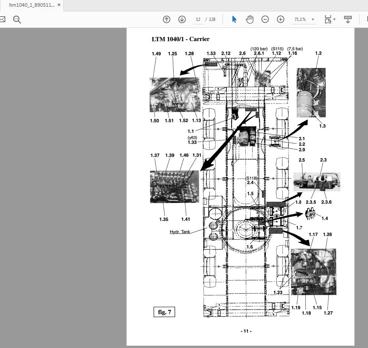Image resolution: width=368 pixels, height=348 pixels.
Task: Click the label 1.4 beside valve image
Action: (325, 218)
